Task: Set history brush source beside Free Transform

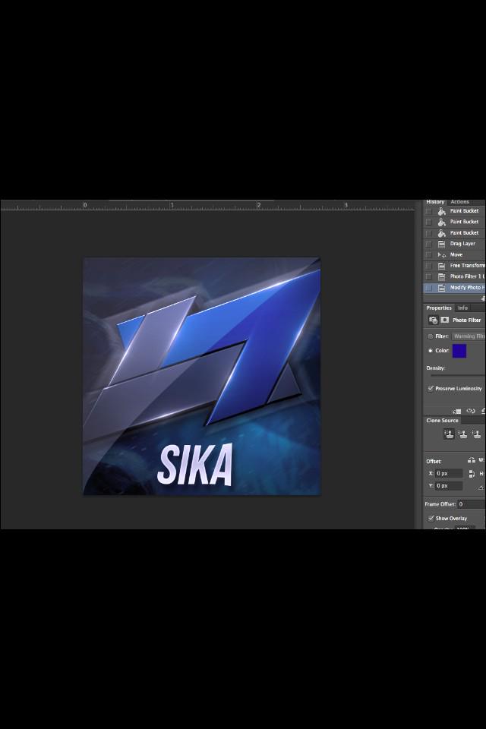Action: tap(428, 266)
